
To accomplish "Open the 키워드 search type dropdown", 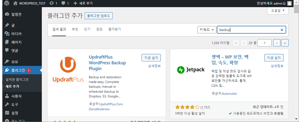I will (207, 30).
